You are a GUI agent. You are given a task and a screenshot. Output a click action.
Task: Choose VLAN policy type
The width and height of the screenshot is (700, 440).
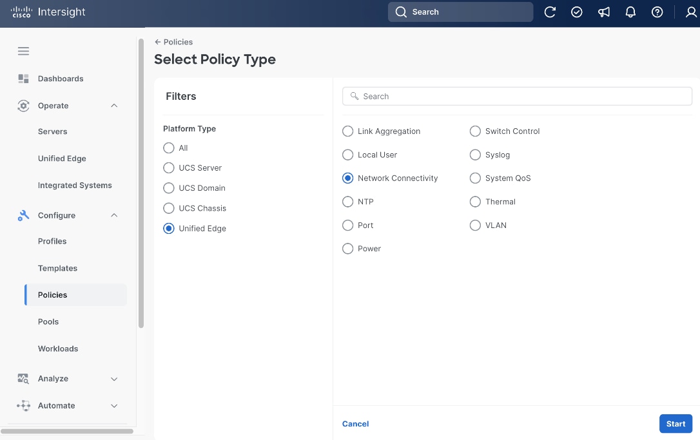[476, 225]
